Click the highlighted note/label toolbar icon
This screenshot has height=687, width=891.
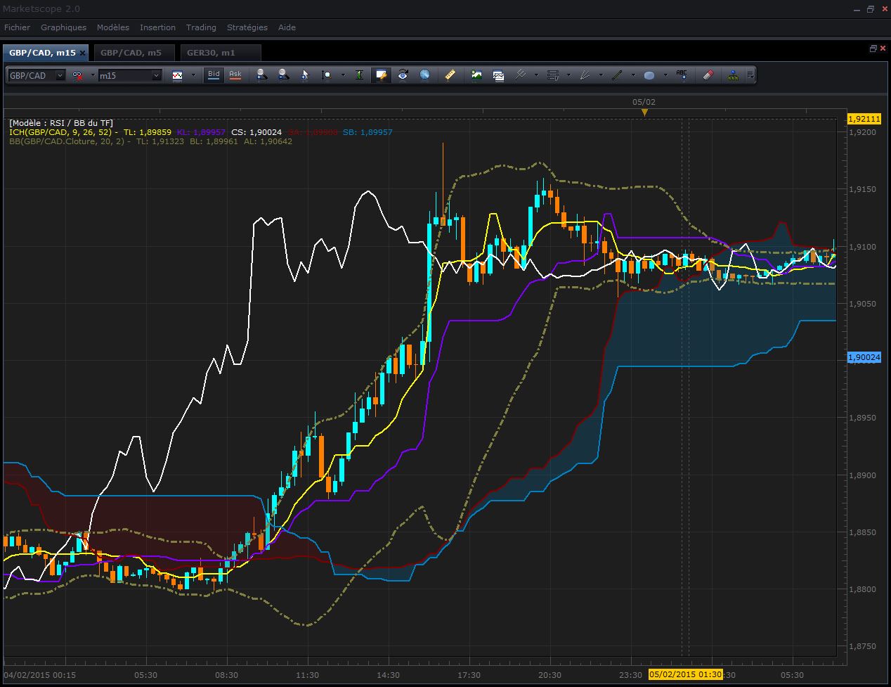click(381, 75)
